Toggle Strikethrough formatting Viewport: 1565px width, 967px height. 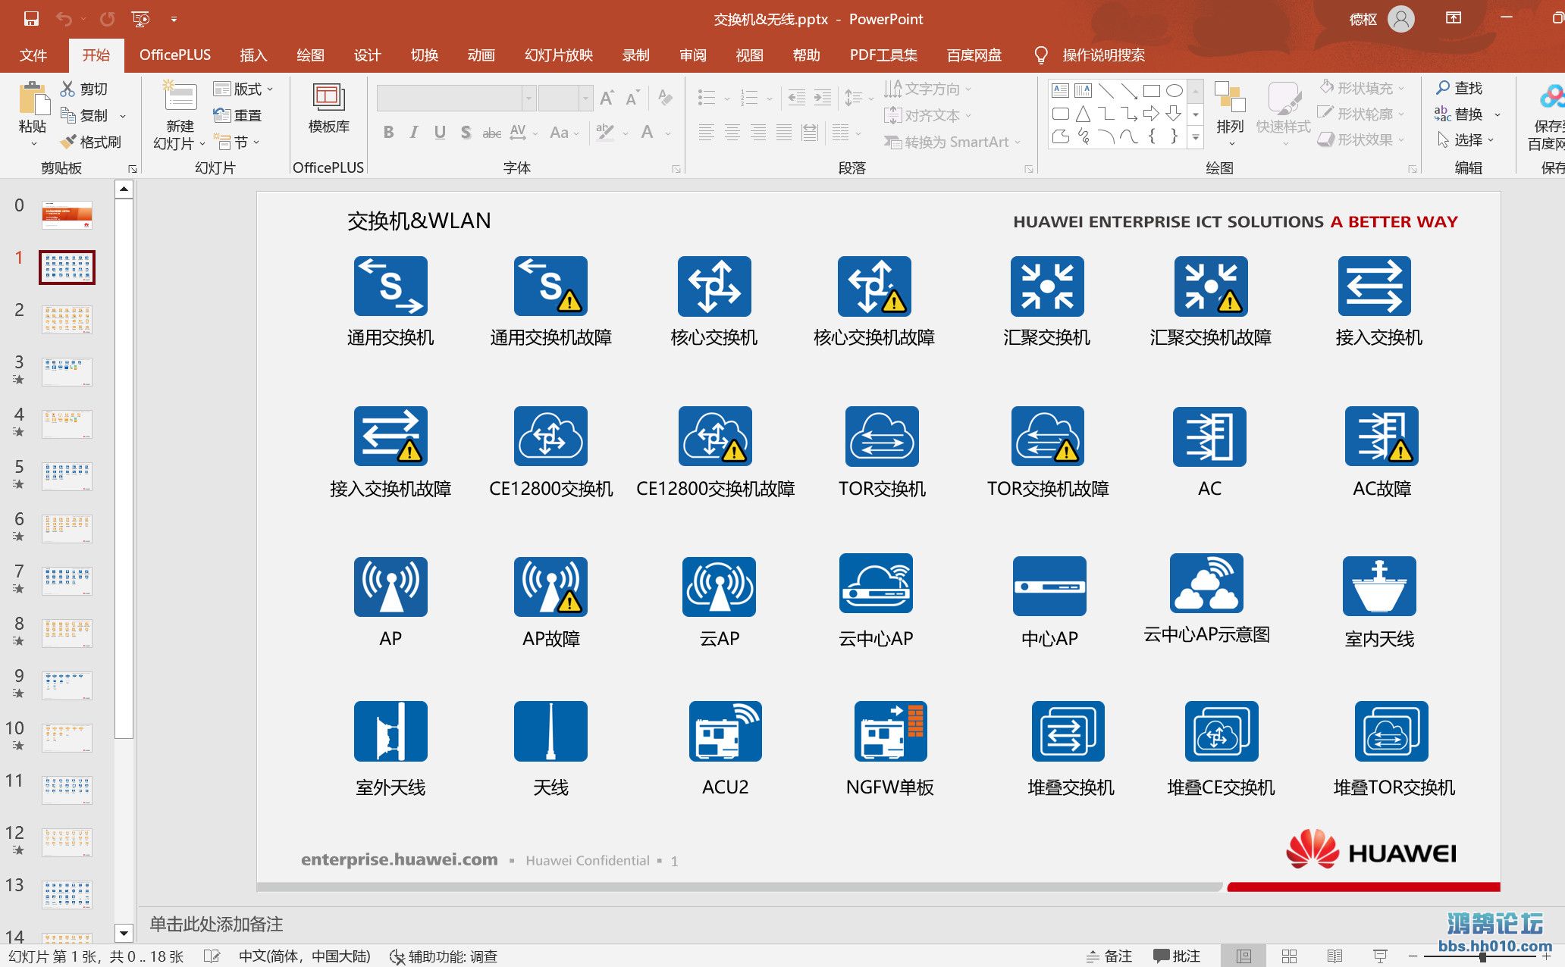pos(491,133)
